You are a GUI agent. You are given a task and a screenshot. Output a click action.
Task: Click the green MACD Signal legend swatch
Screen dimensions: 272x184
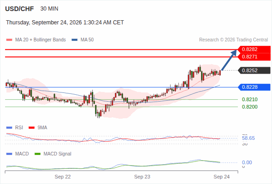[x=38, y=154]
